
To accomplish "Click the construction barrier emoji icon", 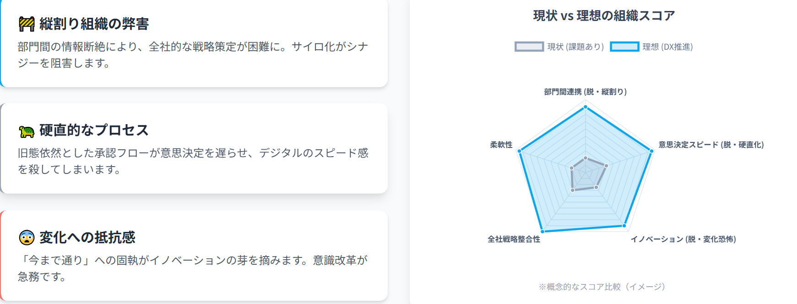I will tap(27, 24).
